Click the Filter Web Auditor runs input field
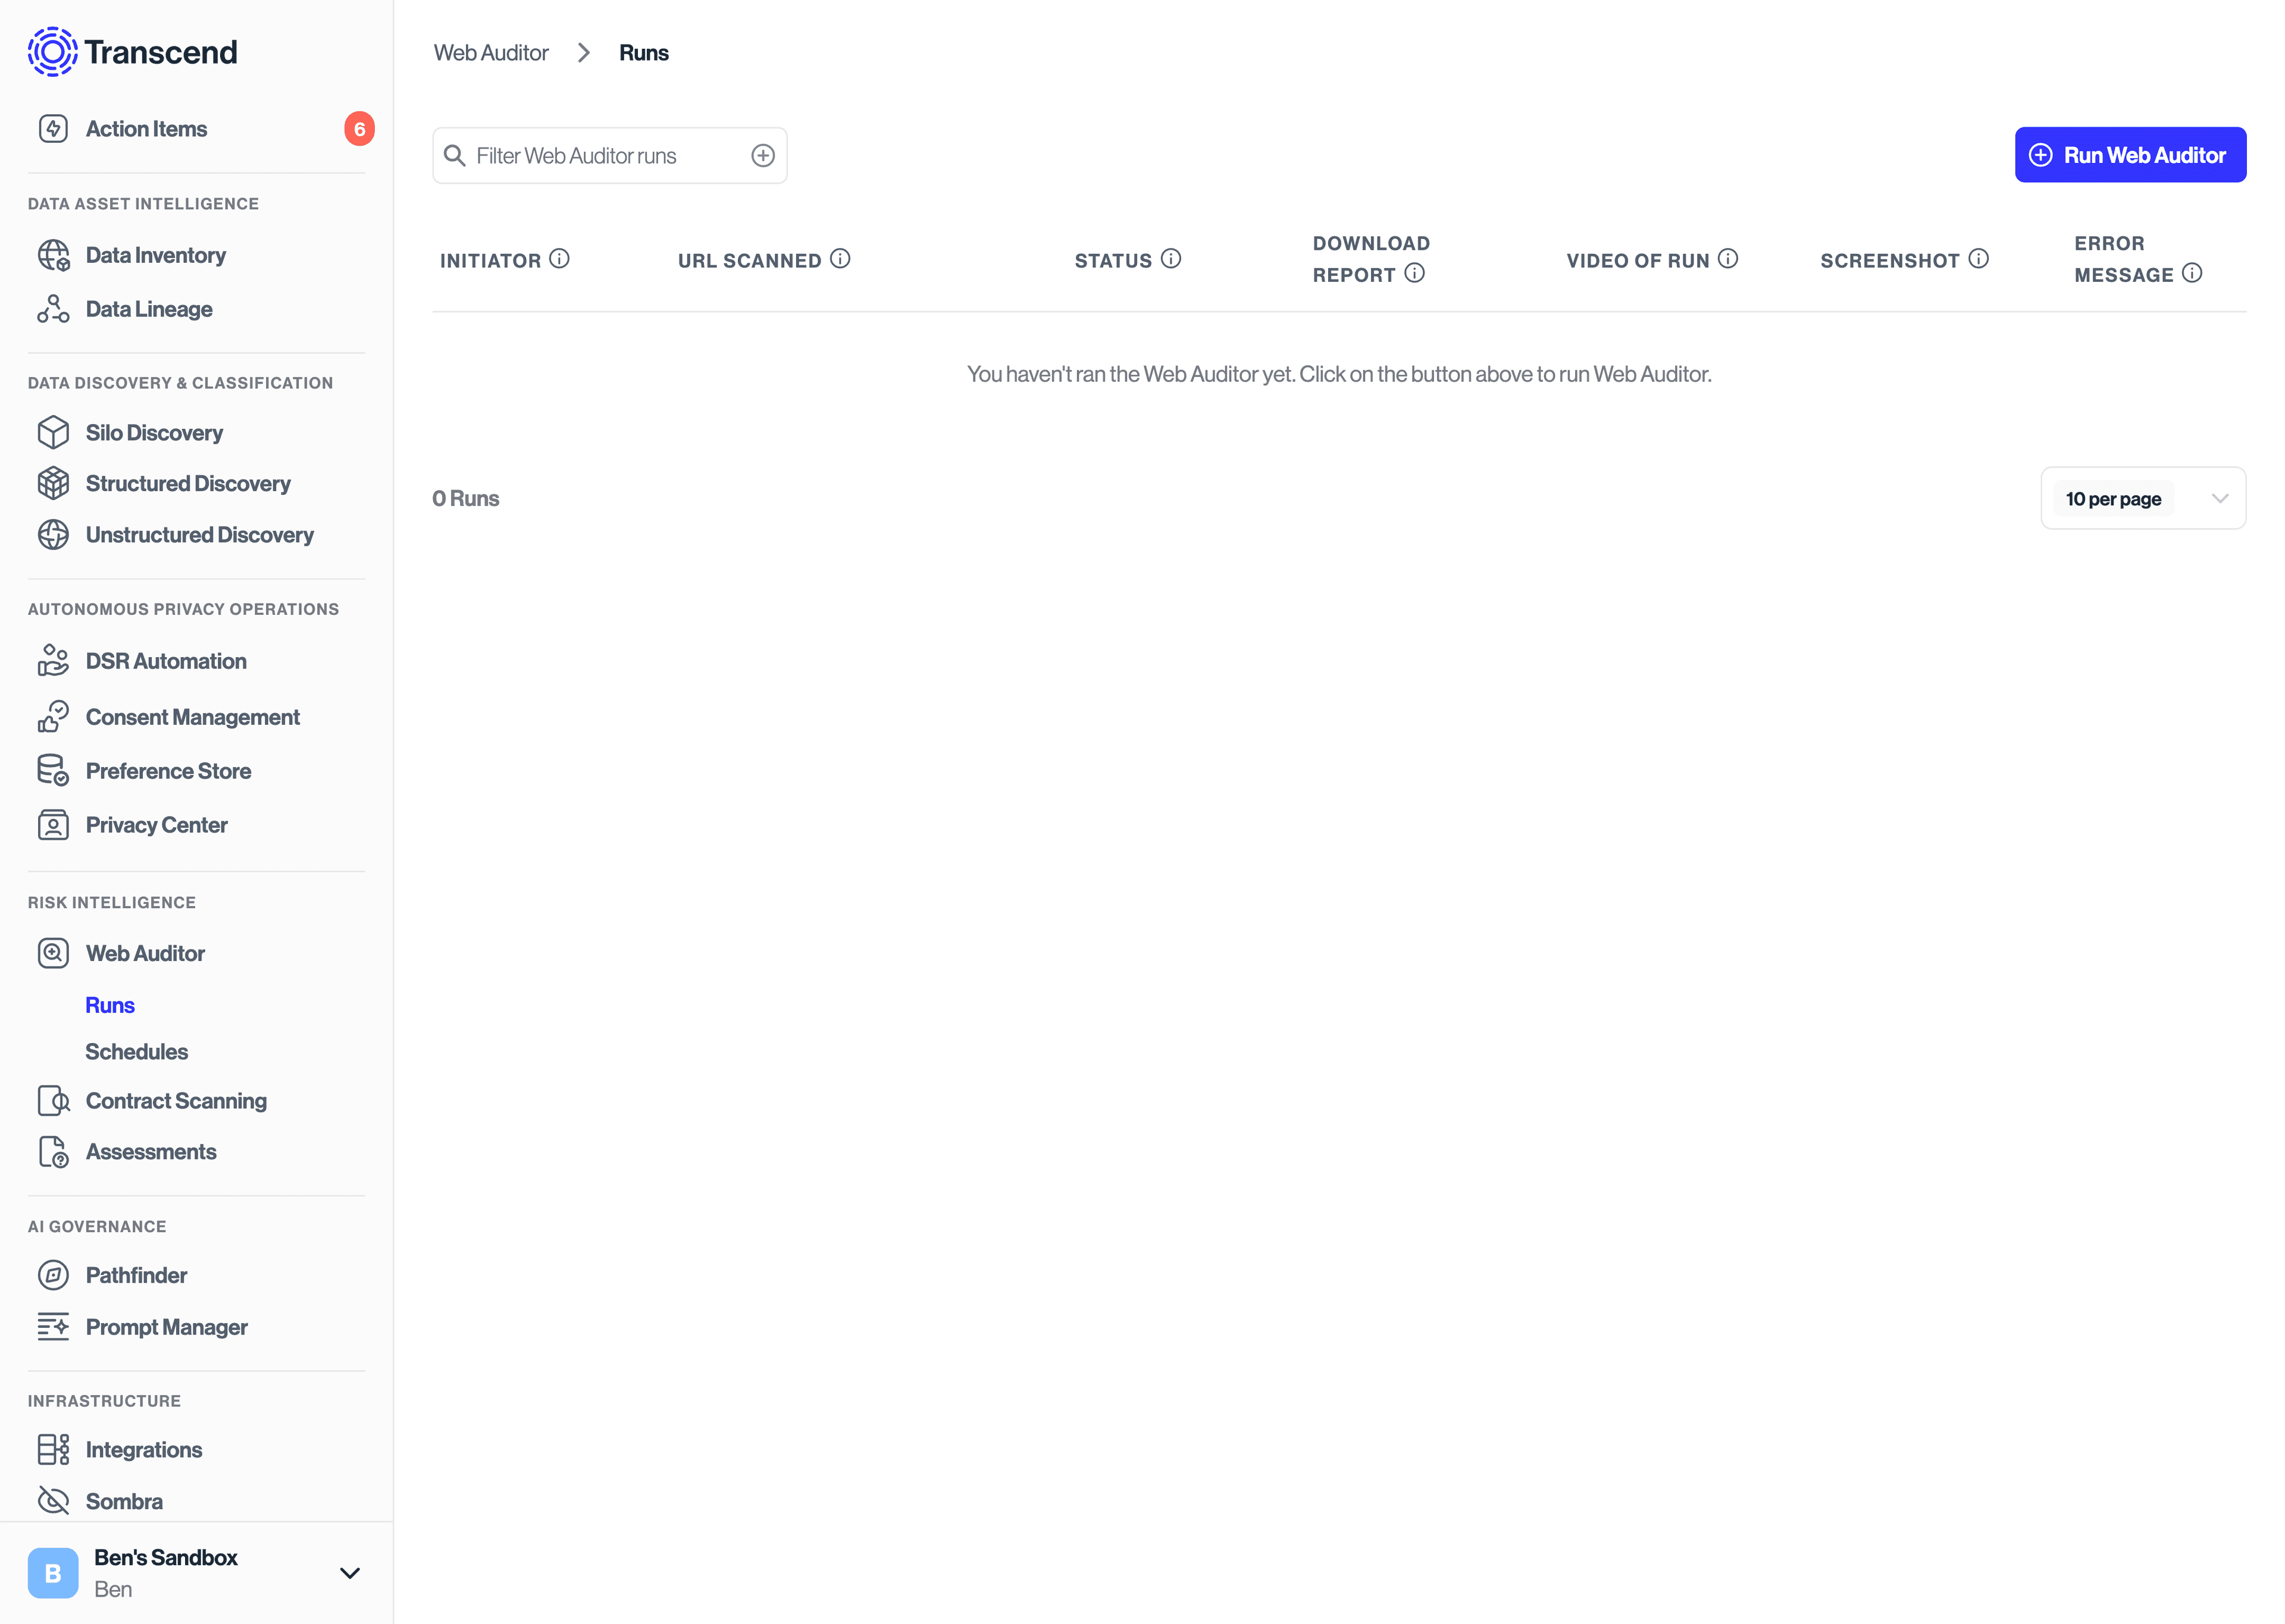 pyautogui.click(x=607, y=155)
